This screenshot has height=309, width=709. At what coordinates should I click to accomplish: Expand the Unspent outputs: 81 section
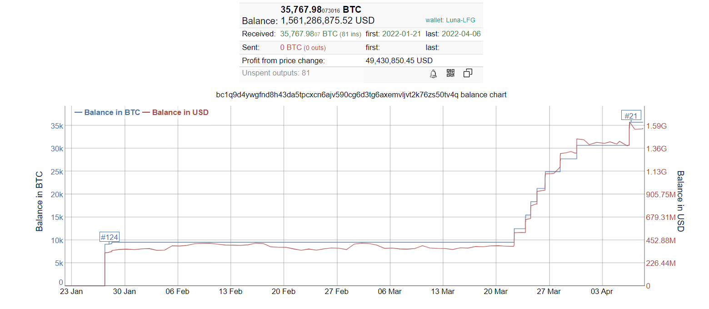tap(276, 73)
